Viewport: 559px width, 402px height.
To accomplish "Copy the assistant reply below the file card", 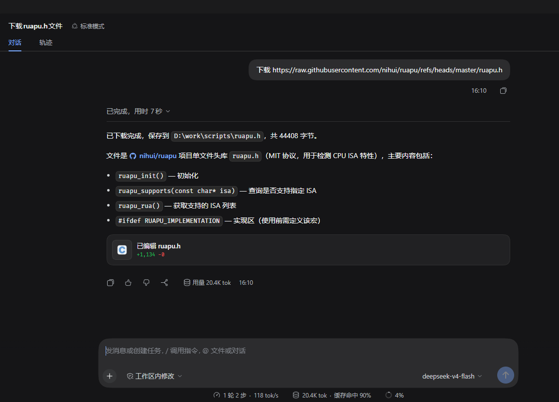I will [111, 283].
